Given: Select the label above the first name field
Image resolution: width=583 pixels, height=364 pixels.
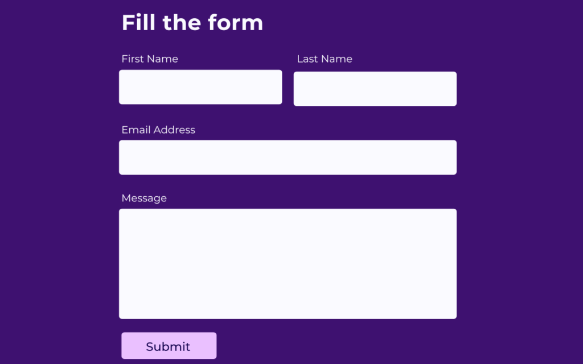Looking at the screenshot, I should (x=150, y=59).
